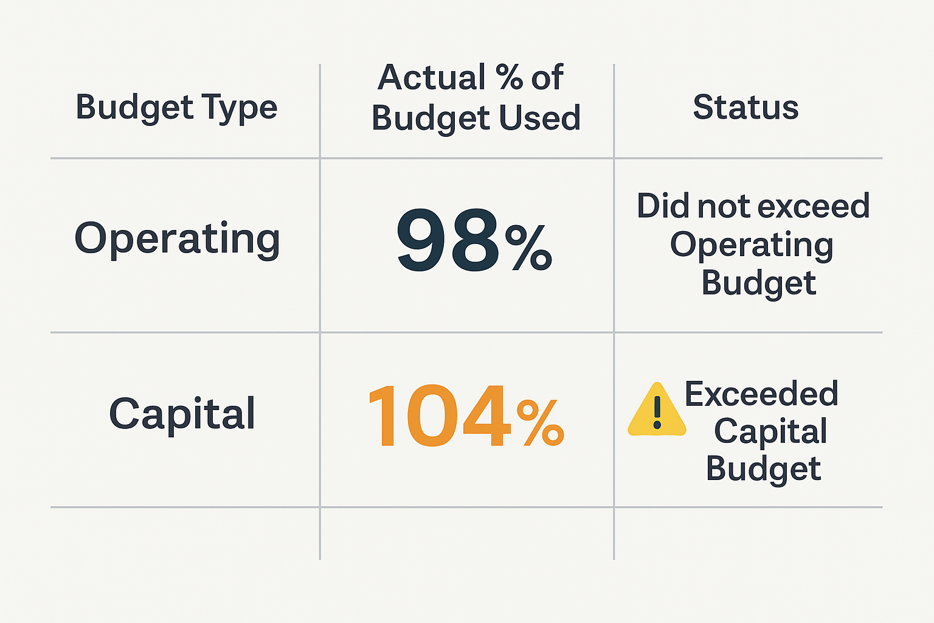Click the empty cell below Exceeded Capital Budget
The image size is (934, 623).
coord(748,533)
